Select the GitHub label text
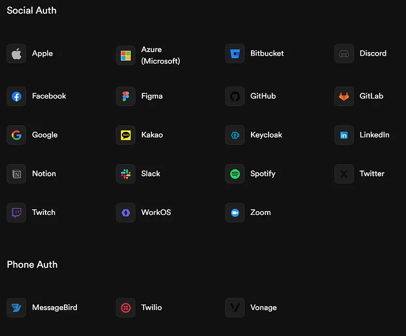 (263, 96)
